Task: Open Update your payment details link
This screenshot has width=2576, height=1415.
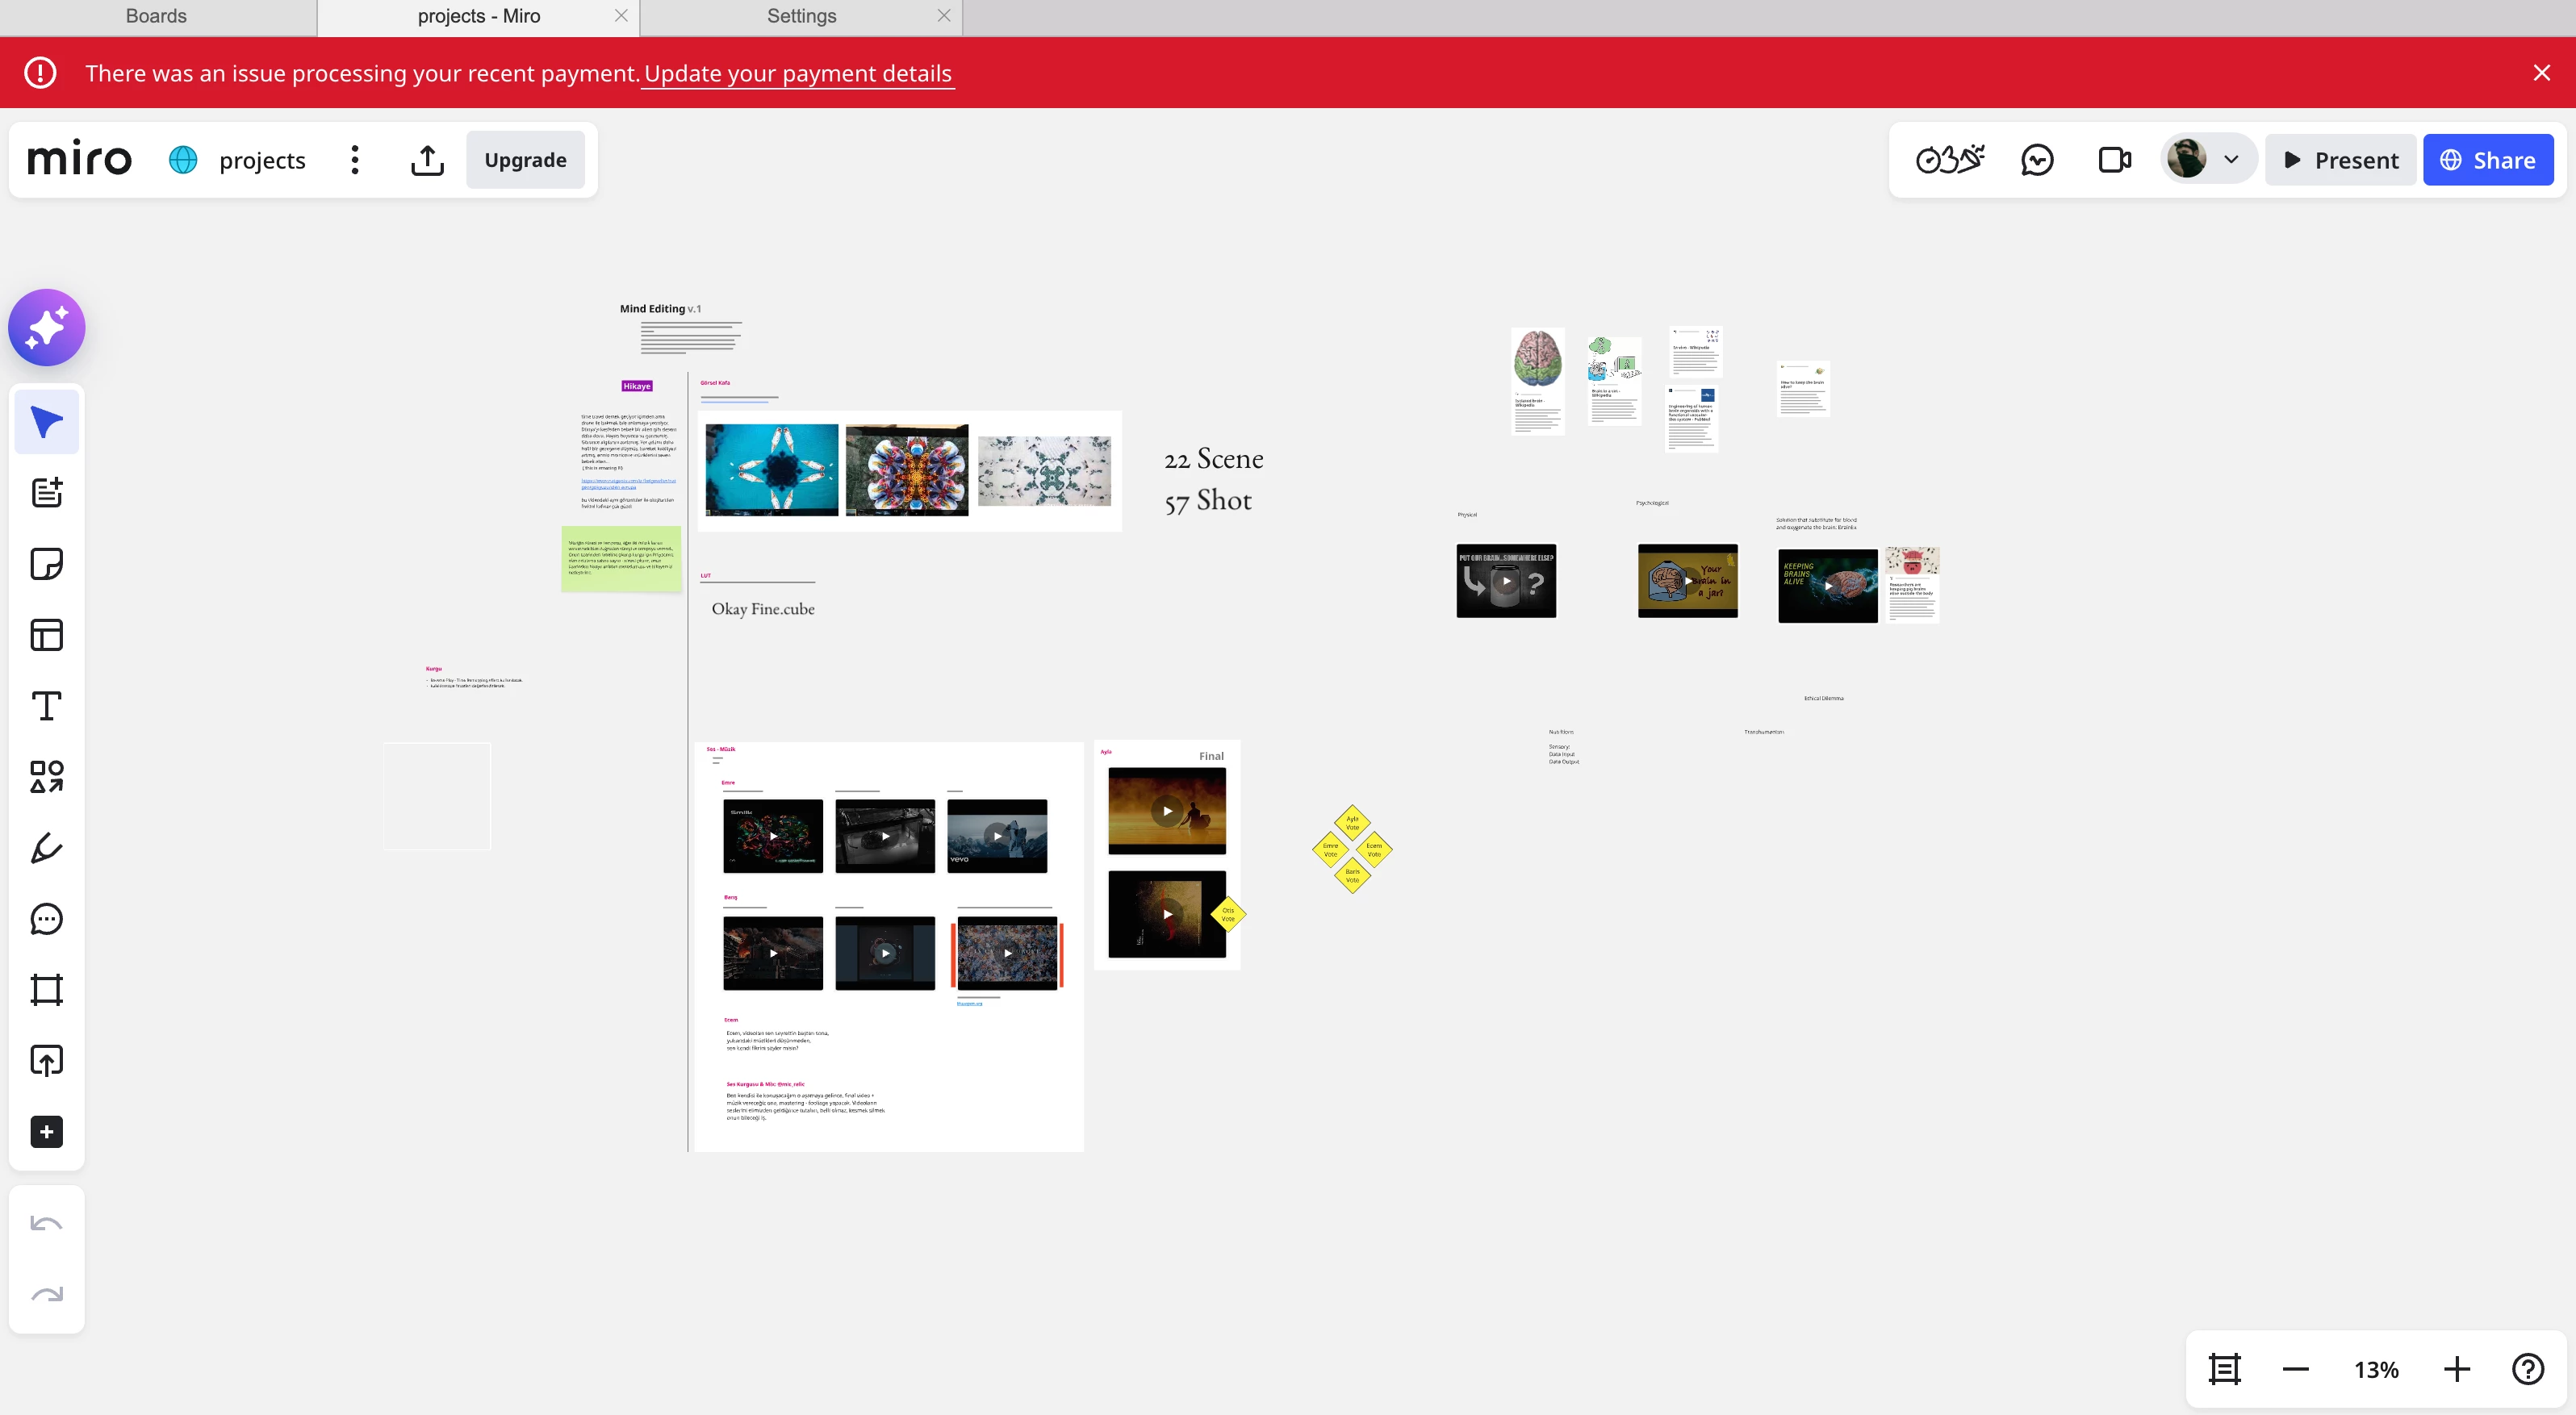Action: pos(797,73)
